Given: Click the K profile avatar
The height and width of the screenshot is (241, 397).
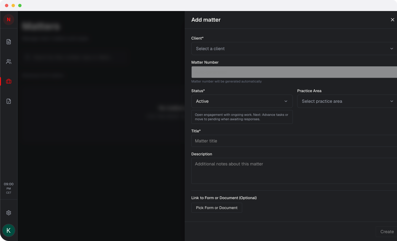Looking at the screenshot, I should tap(9, 230).
